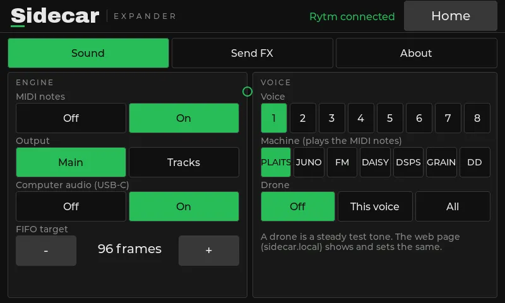Turn MIDI notes Off
This screenshot has width=505, height=303.
pos(71,118)
